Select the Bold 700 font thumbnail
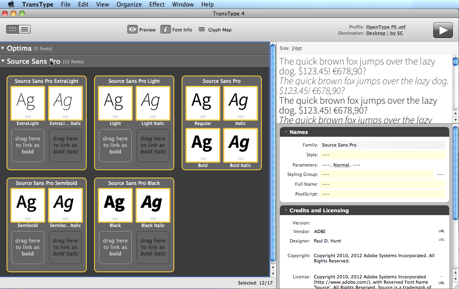459x289 pixels. [203, 145]
